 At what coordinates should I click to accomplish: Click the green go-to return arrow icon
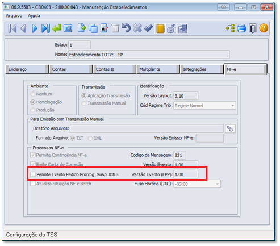[57, 28]
